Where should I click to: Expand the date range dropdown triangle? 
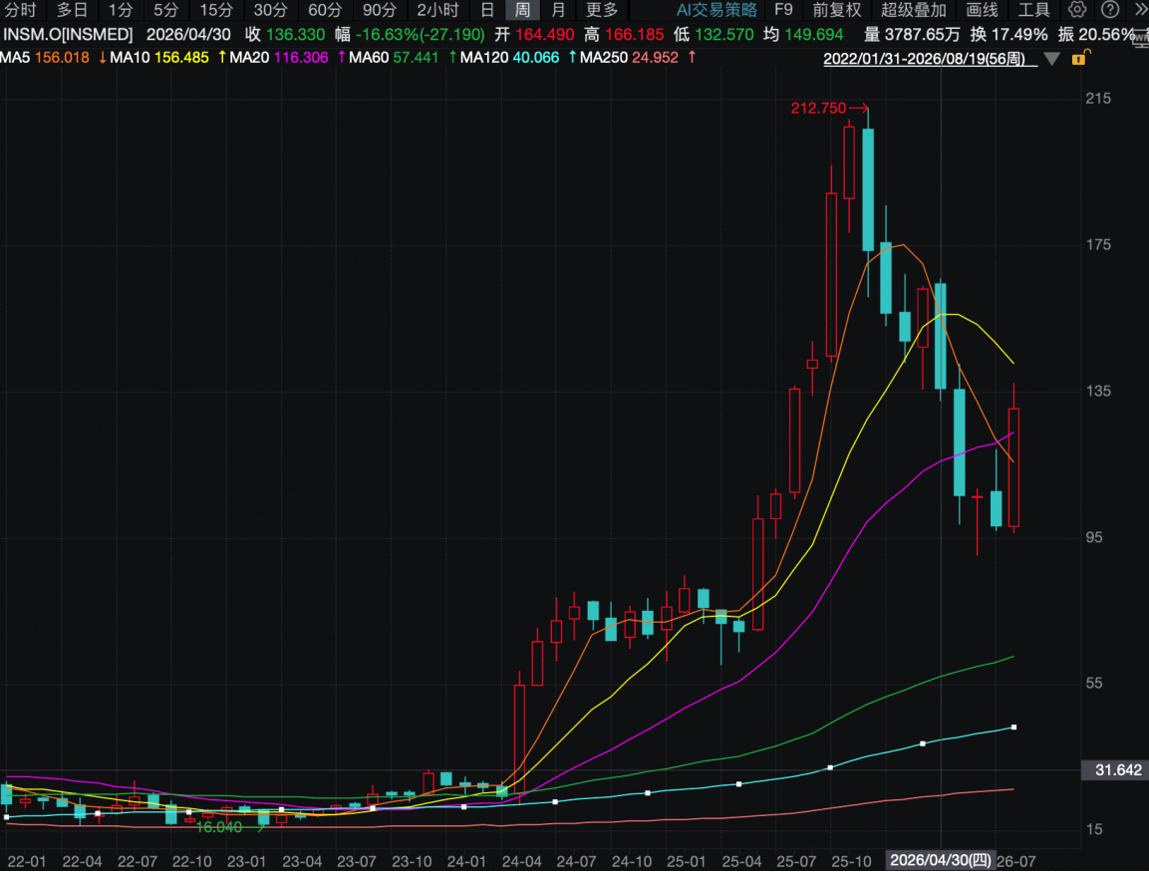coord(1051,60)
